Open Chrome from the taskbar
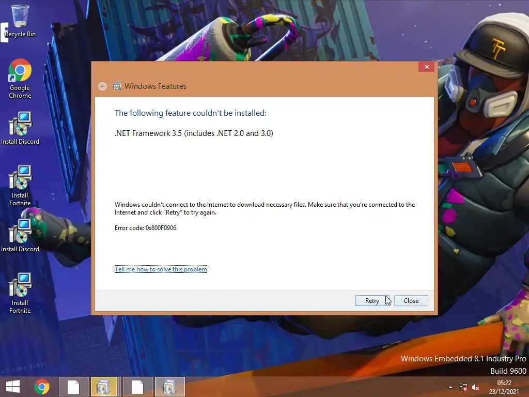 (x=42, y=387)
